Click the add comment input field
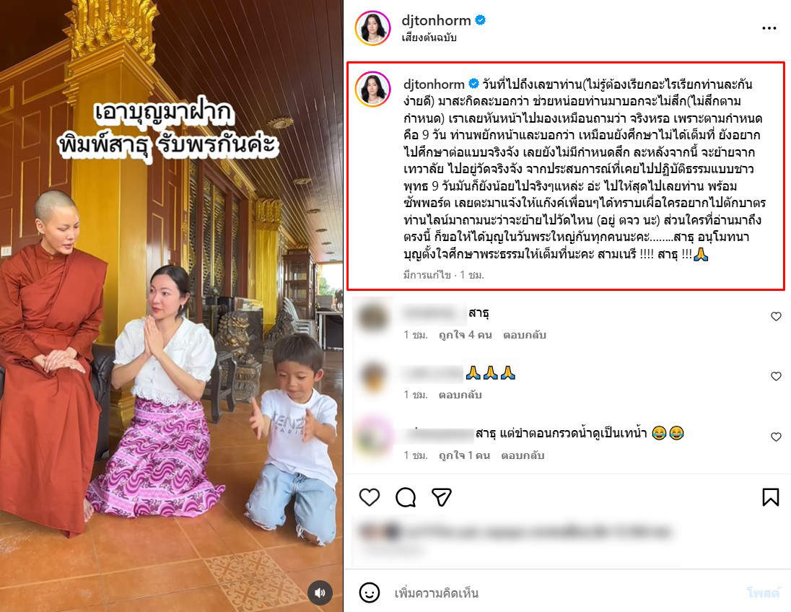This screenshot has height=612, width=791. click(565, 593)
